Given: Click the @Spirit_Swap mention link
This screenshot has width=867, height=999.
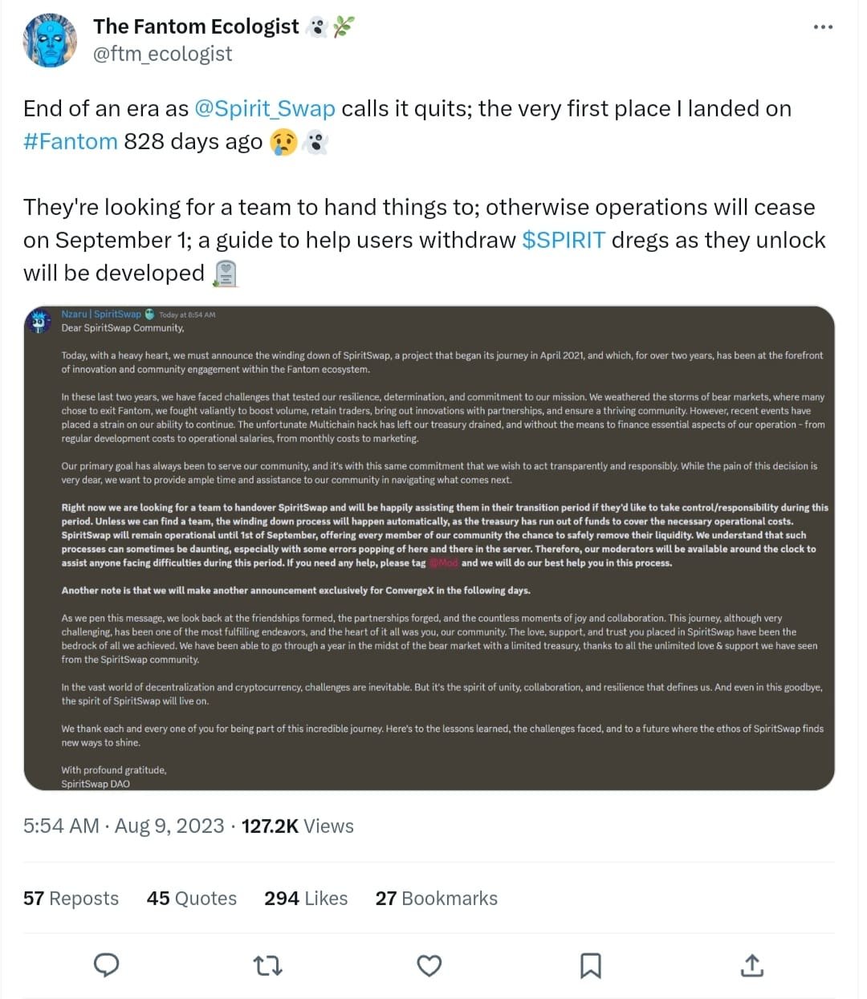Looking at the screenshot, I should pos(265,108).
